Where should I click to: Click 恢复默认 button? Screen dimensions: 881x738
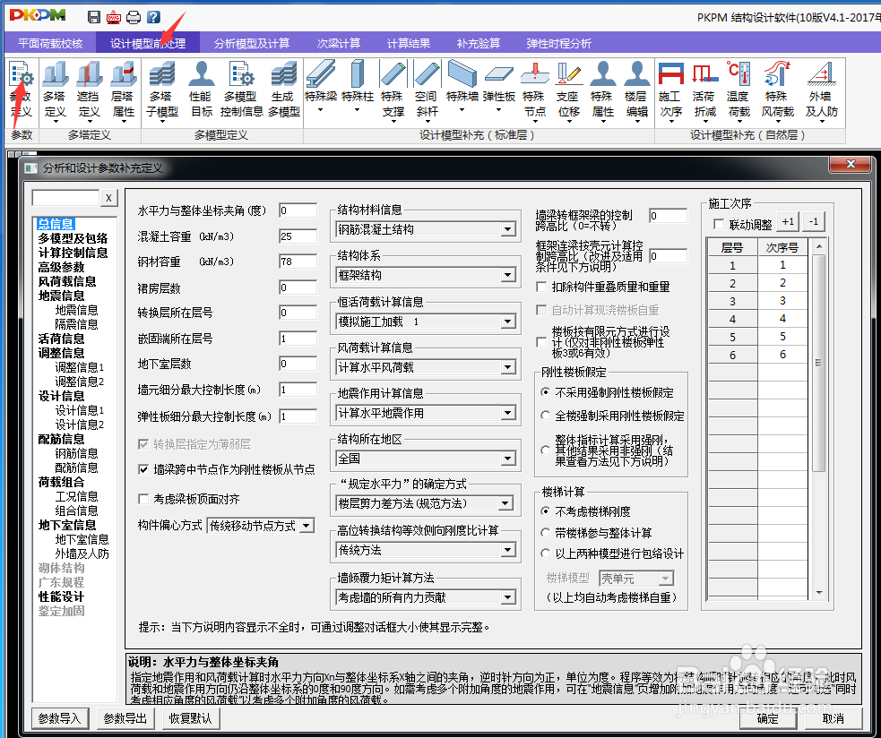[190, 718]
